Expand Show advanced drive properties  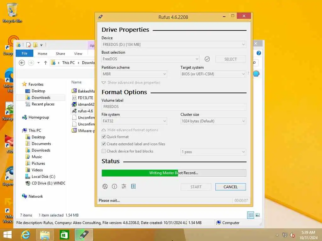click(x=131, y=83)
